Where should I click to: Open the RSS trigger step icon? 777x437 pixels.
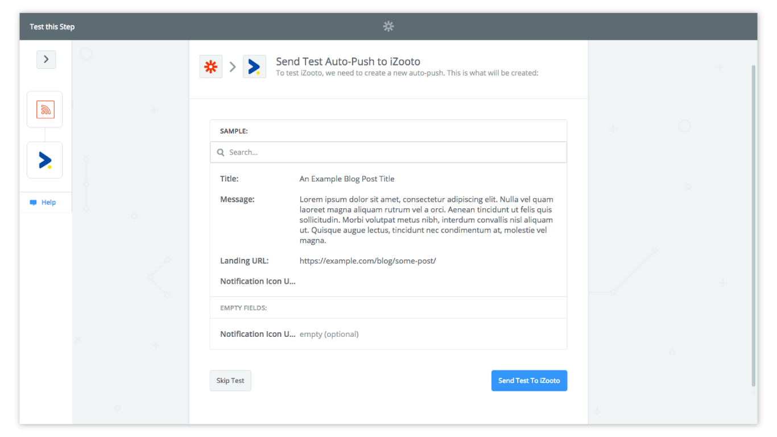(x=45, y=109)
